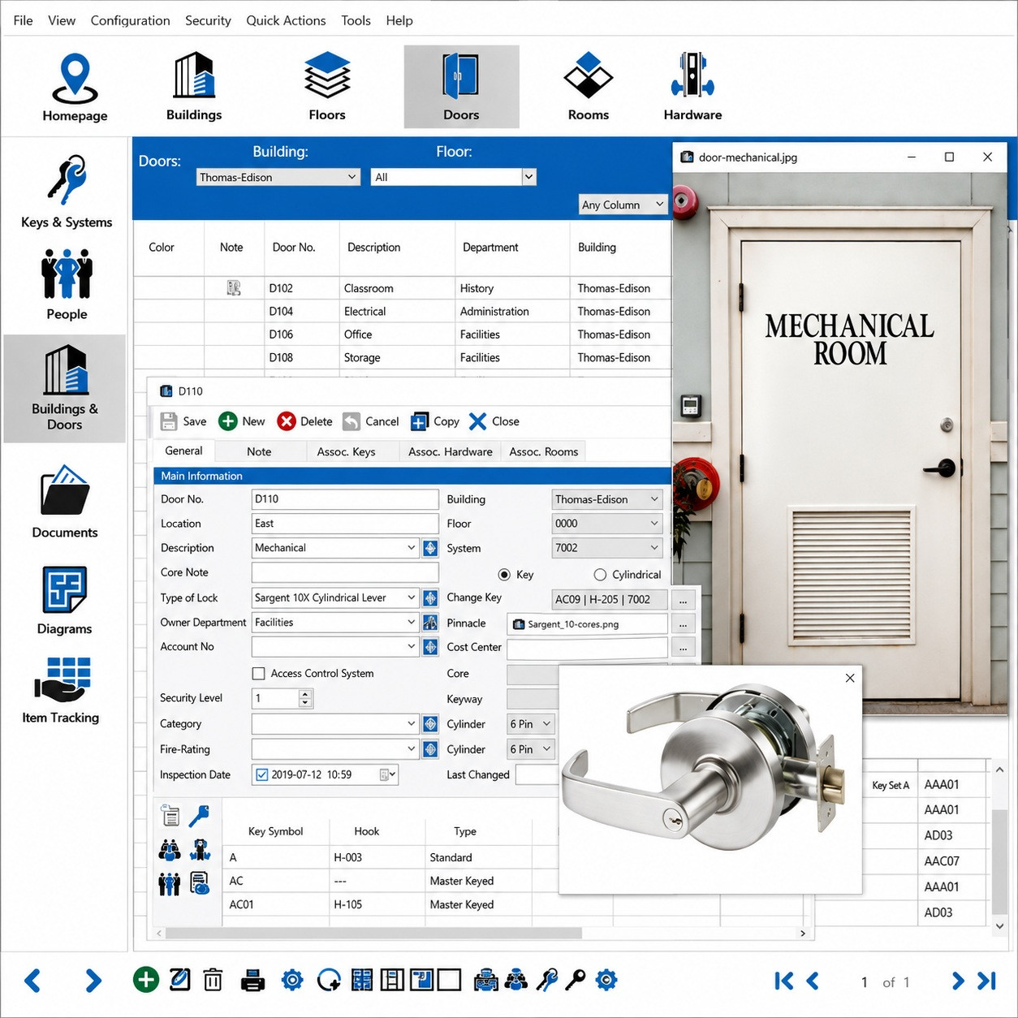Switch to the Note tab

(259, 451)
